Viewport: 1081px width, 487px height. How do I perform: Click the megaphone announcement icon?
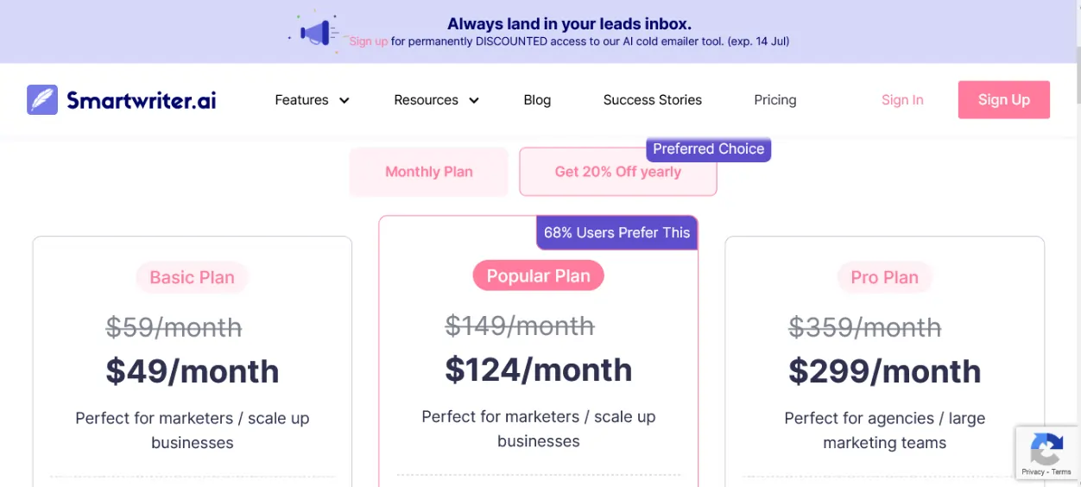[314, 34]
